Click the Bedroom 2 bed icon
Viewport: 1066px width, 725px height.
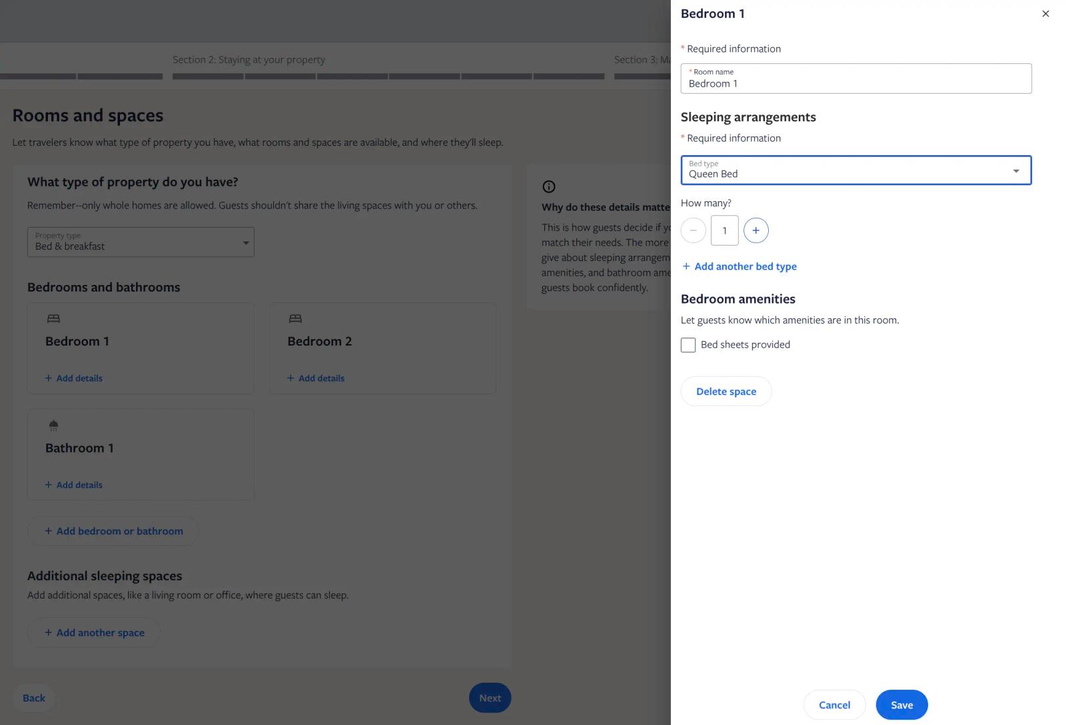click(x=295, y=319)
